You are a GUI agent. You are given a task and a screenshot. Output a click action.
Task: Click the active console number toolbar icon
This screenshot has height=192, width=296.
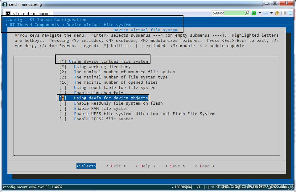coord(266,13)
